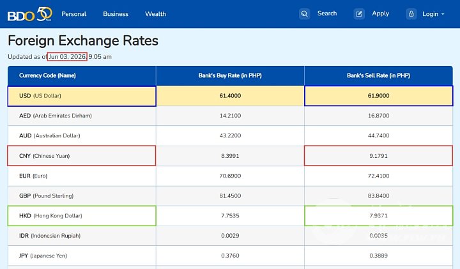Click the Apply link

(381, 14)
